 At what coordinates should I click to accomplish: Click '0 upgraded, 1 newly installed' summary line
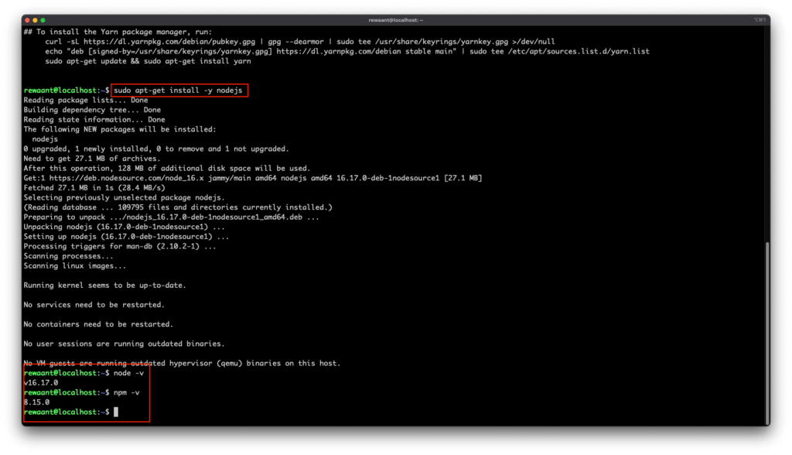point(156,149)
